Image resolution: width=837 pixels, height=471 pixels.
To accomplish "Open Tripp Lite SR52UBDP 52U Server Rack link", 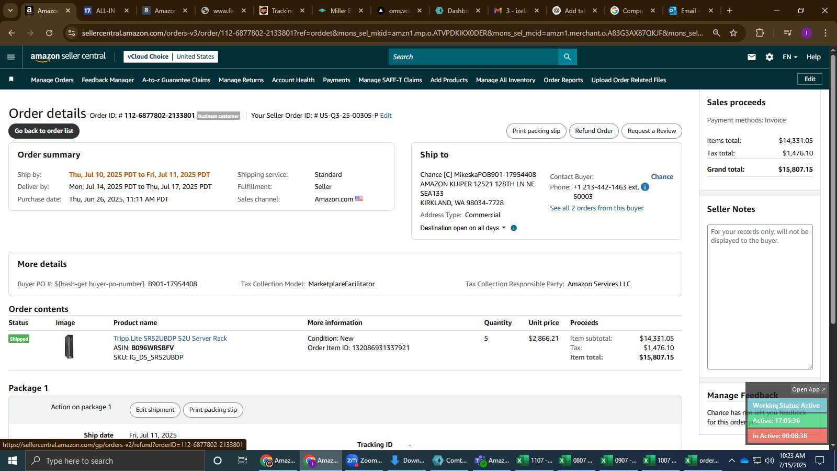I will pyautogui.click(x=170, y=339).
